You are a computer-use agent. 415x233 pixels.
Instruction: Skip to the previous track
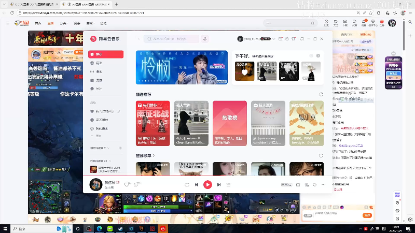(197, 185)
